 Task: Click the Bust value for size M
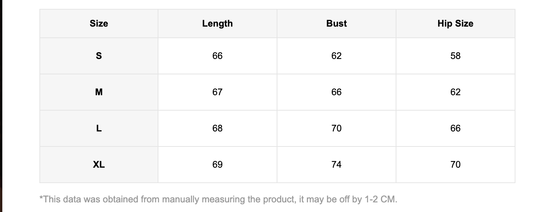pos(337,92)
